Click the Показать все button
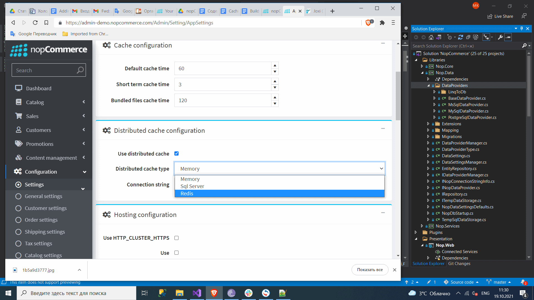The height and width of the screenshot is (300, 534). 370,269
